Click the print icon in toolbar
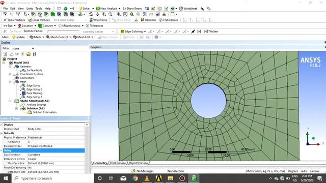This screenshot has width=326, height=183. [164, 14]
